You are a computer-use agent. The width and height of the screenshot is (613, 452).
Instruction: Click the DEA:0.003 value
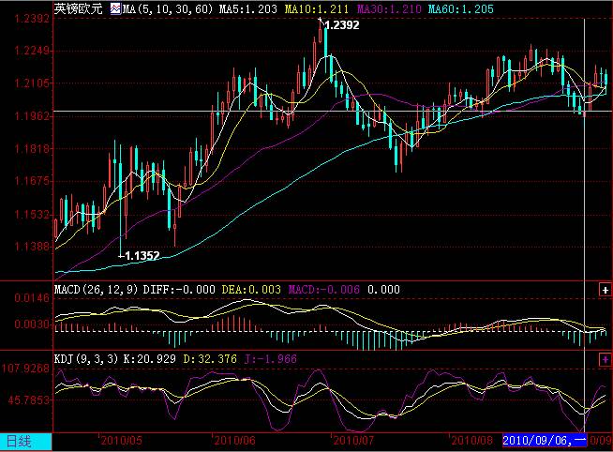point(251,290)
